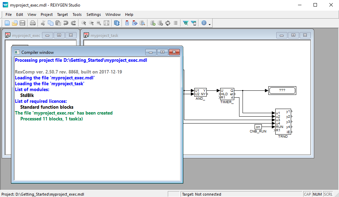Viewport: 339px width, 197px height.
Task: Zoom out of the diagram
Action: pos(91,23)
